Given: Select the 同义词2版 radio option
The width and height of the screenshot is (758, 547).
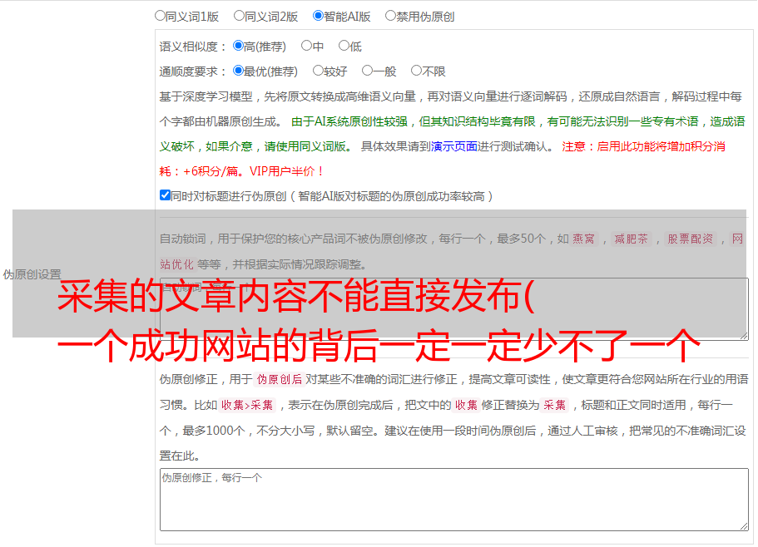Looking at the screenshot, I should pyautogui.click(x=239, y=16).
